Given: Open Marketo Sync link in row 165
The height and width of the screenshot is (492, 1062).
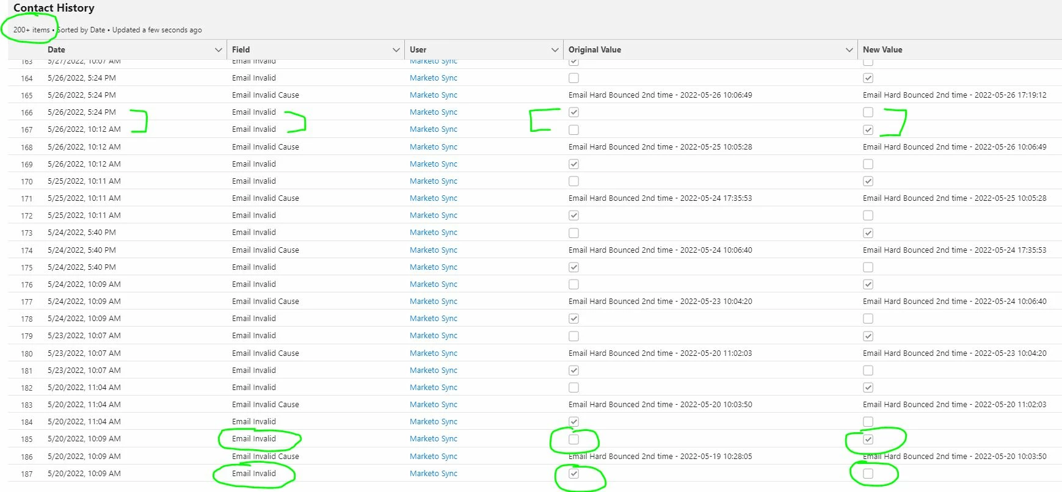Looking at the screenshot, I should [x=433, y=95].
